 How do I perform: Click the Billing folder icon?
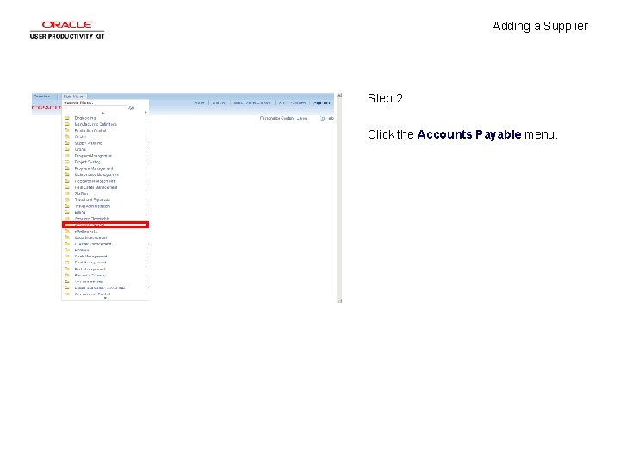(67, 213)
